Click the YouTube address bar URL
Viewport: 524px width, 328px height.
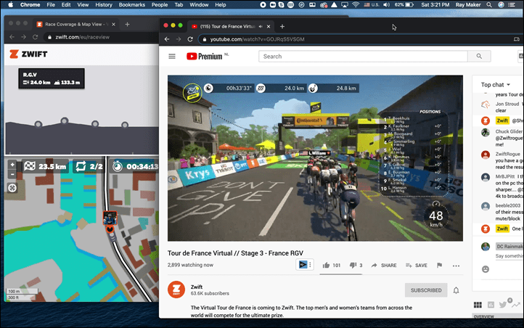click(x=257, y=39)
